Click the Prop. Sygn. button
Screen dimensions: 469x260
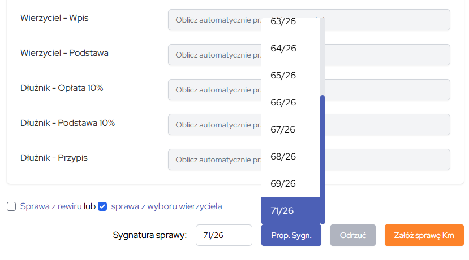[291, 235]
